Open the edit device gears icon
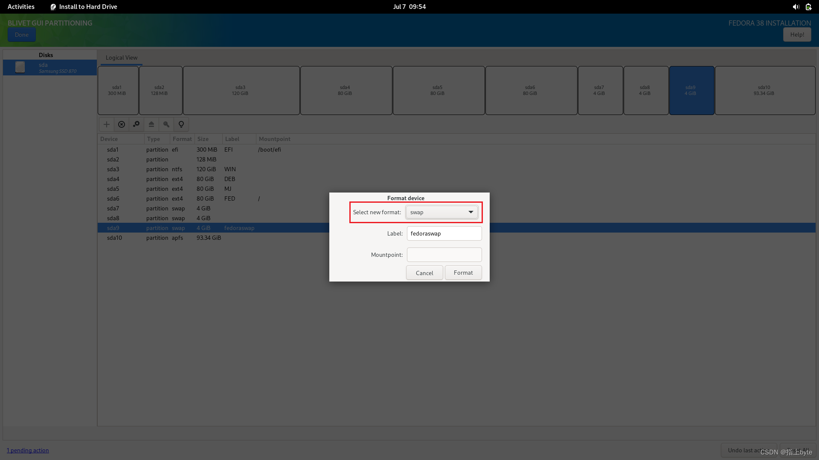 pyautogui.click(x=136, y=124)
